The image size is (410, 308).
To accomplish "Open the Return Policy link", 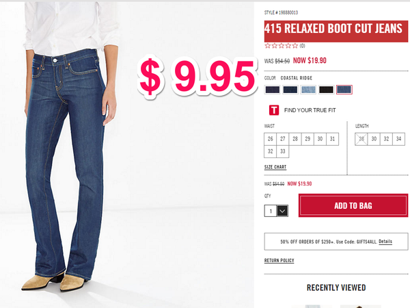I will (x=279, y=260).
